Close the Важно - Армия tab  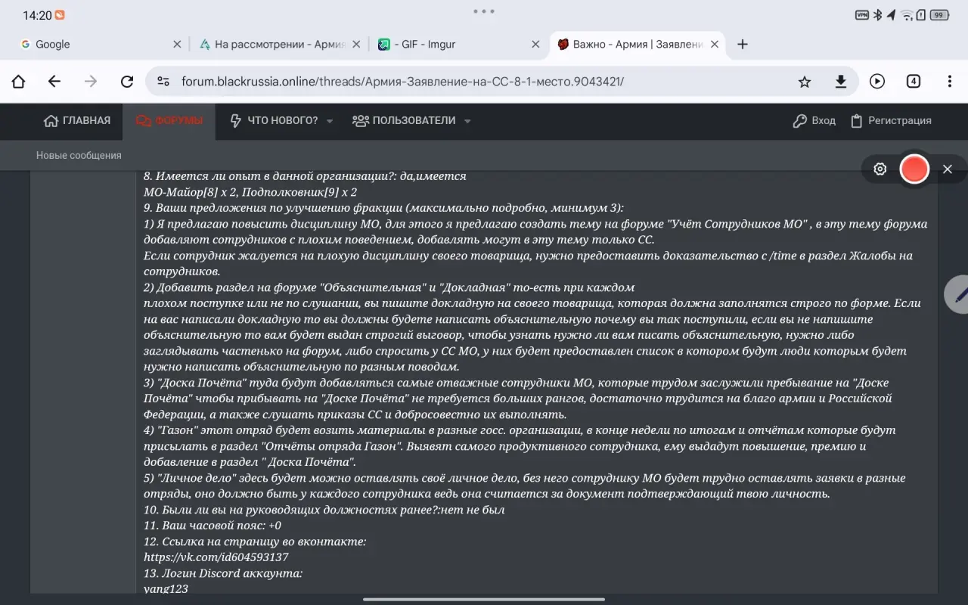pyautogui.click(x=715, y=45)
